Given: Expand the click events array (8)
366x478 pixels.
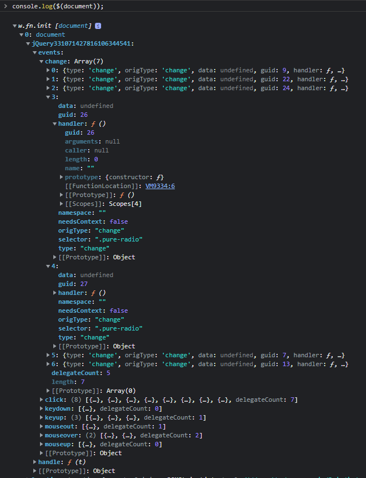Looking at the screenshot, I should 42,400.
